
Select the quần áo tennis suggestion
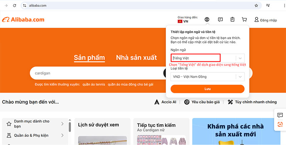(94, 84)
